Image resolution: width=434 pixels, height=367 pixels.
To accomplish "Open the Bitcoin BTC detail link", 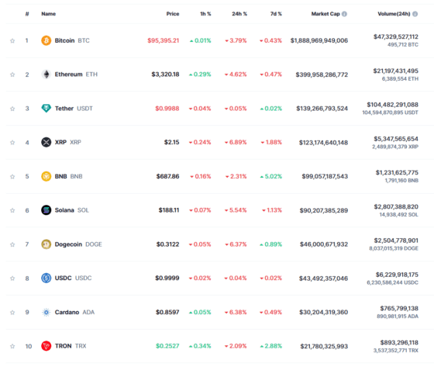I will (x=72, y=40).
